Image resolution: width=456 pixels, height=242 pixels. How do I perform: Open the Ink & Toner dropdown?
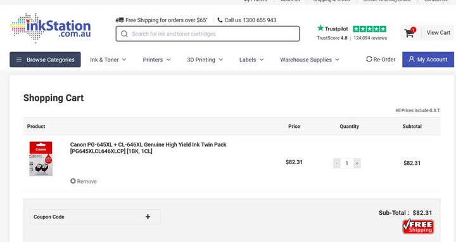tap(108, 60)
